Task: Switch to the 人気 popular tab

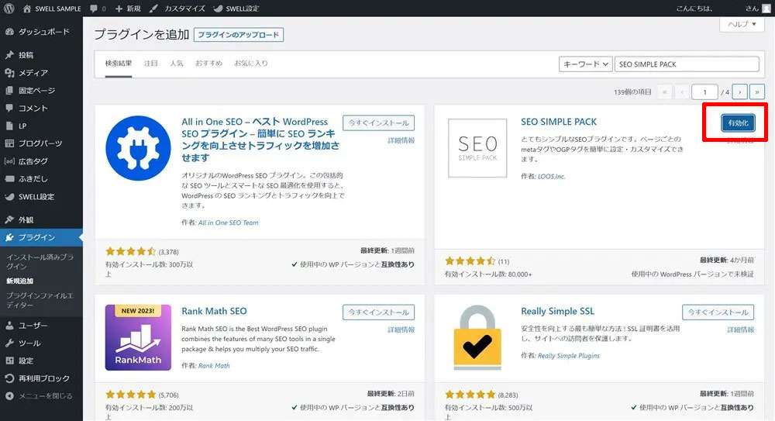Action: (x=176, y=63)
